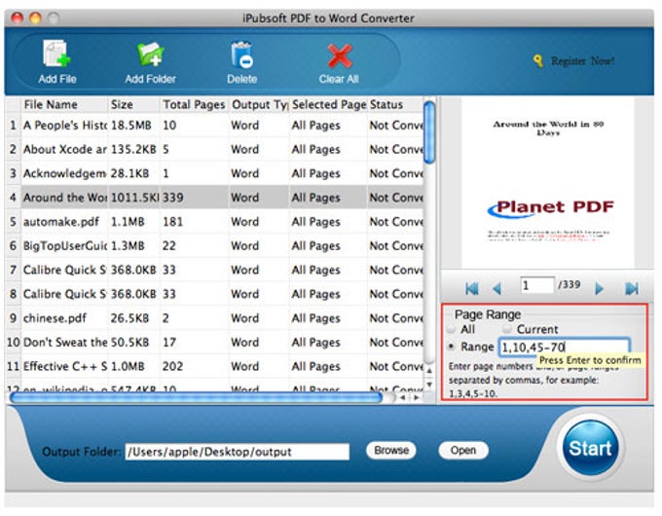Open Word output type for About Xcode row

[x=259, y=150]
